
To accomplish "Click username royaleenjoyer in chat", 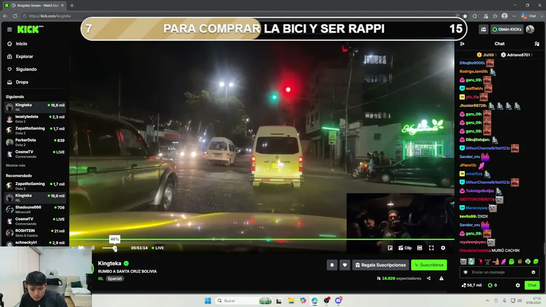I will [473, 242].
